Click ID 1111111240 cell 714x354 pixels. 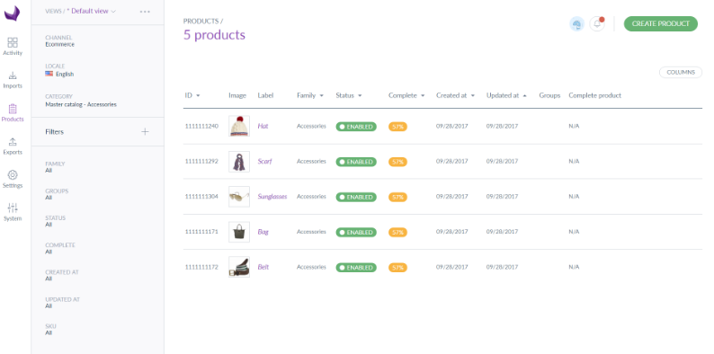pos(201,126)
